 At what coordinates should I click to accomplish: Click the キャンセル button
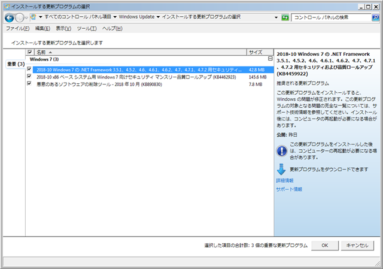point(357,245)
